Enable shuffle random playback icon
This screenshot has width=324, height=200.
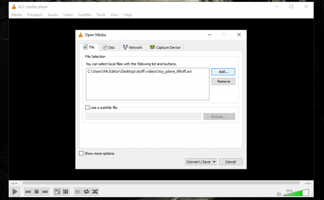pyautogui.click(x=95, y=192)
